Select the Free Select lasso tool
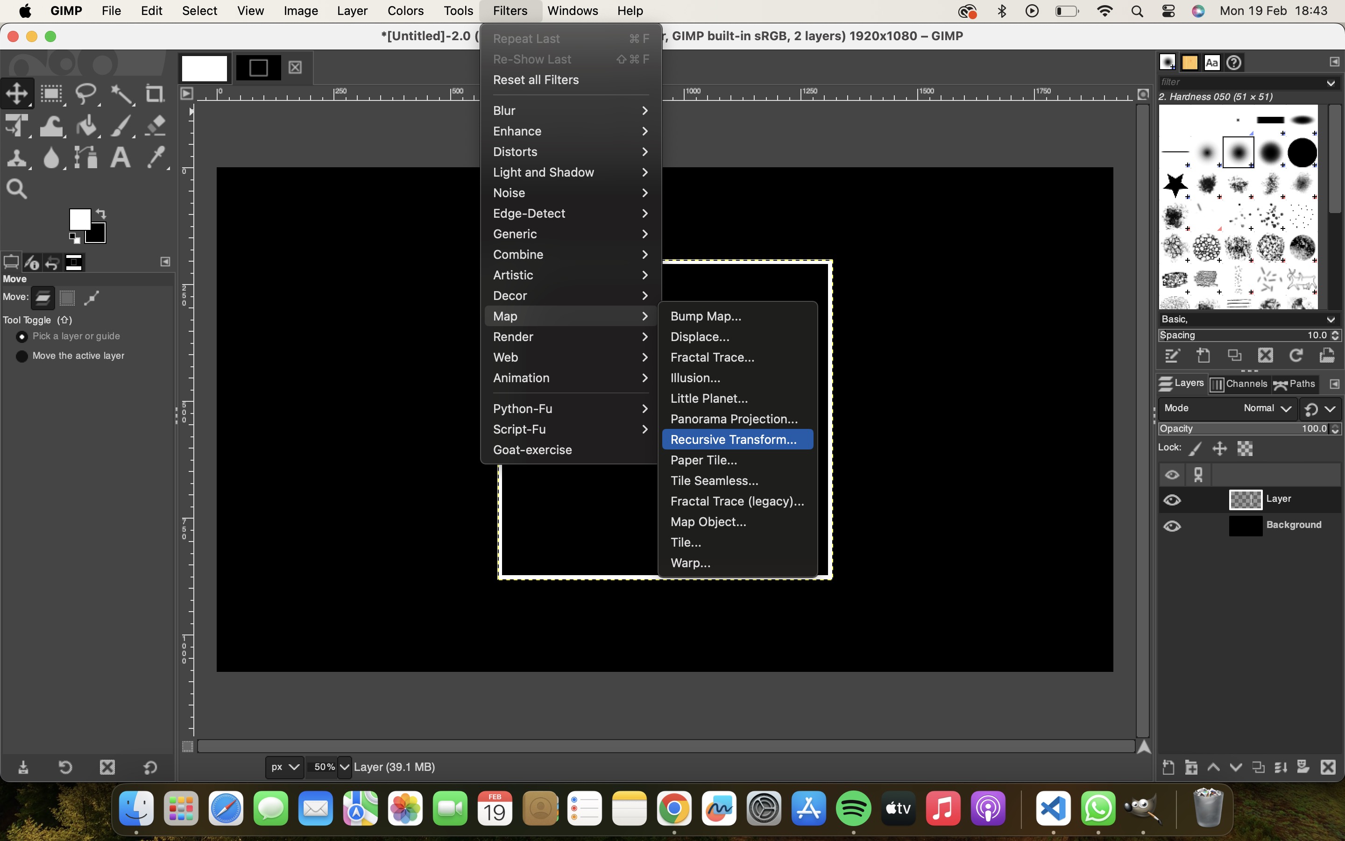The image size is (1345, 841). coord(86,93)
